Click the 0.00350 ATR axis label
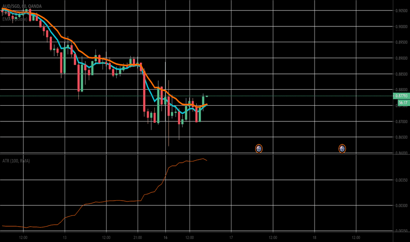This screenshot has width=410, height=242. tap(401, 180)
